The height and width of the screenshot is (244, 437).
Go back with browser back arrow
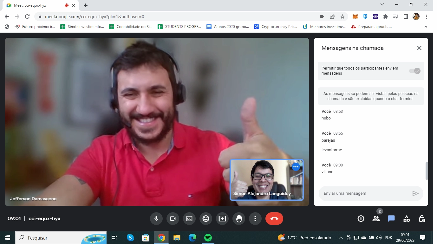(7, 17)
